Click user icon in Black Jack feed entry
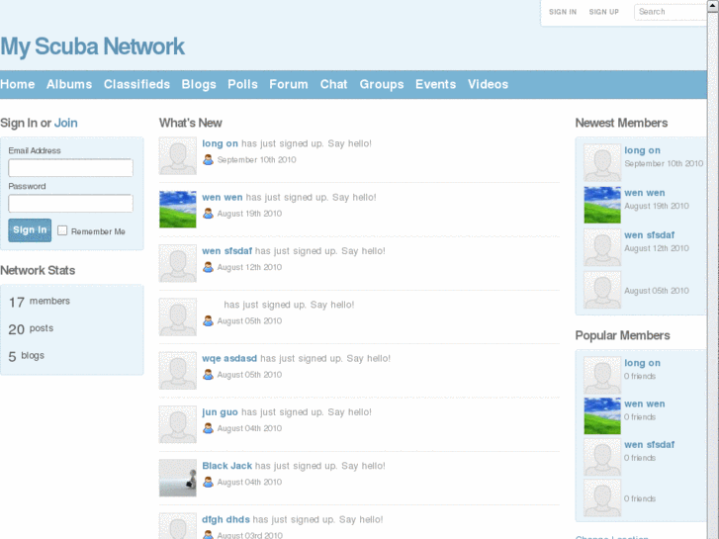Screen dimensions: 719x539 [x=208, y=482]
